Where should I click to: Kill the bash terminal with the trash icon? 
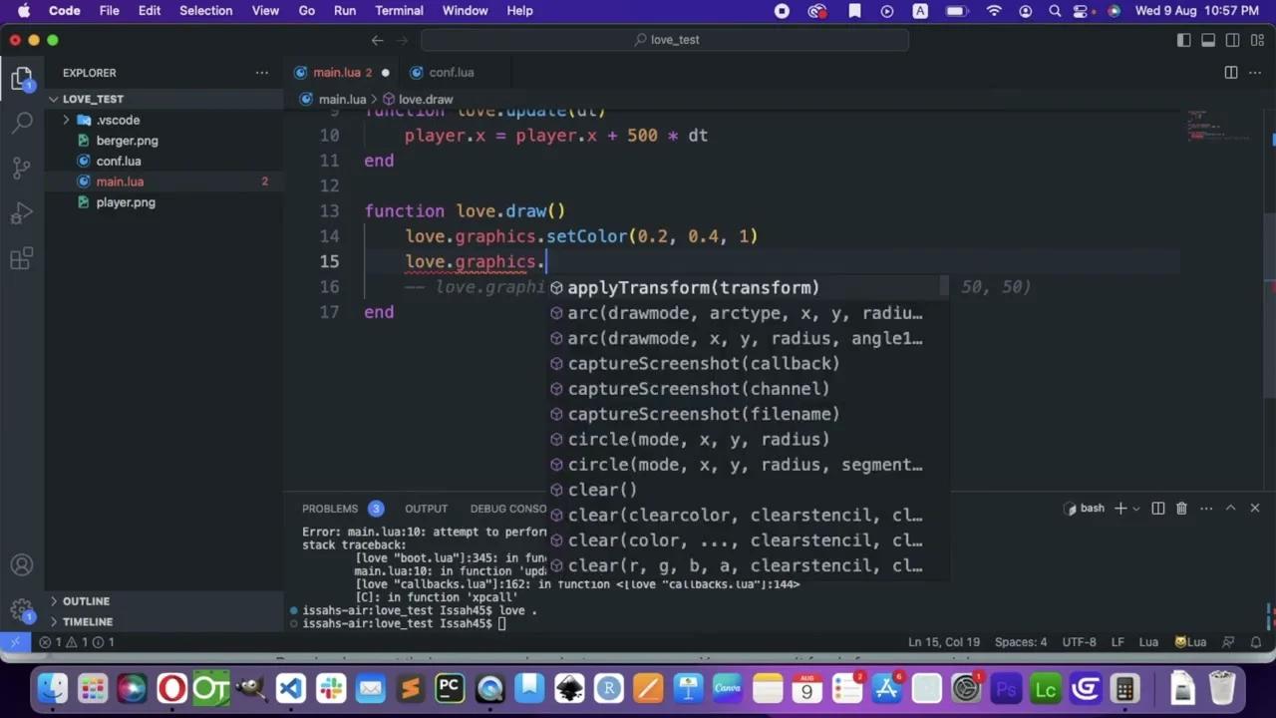pos(1181,508)
